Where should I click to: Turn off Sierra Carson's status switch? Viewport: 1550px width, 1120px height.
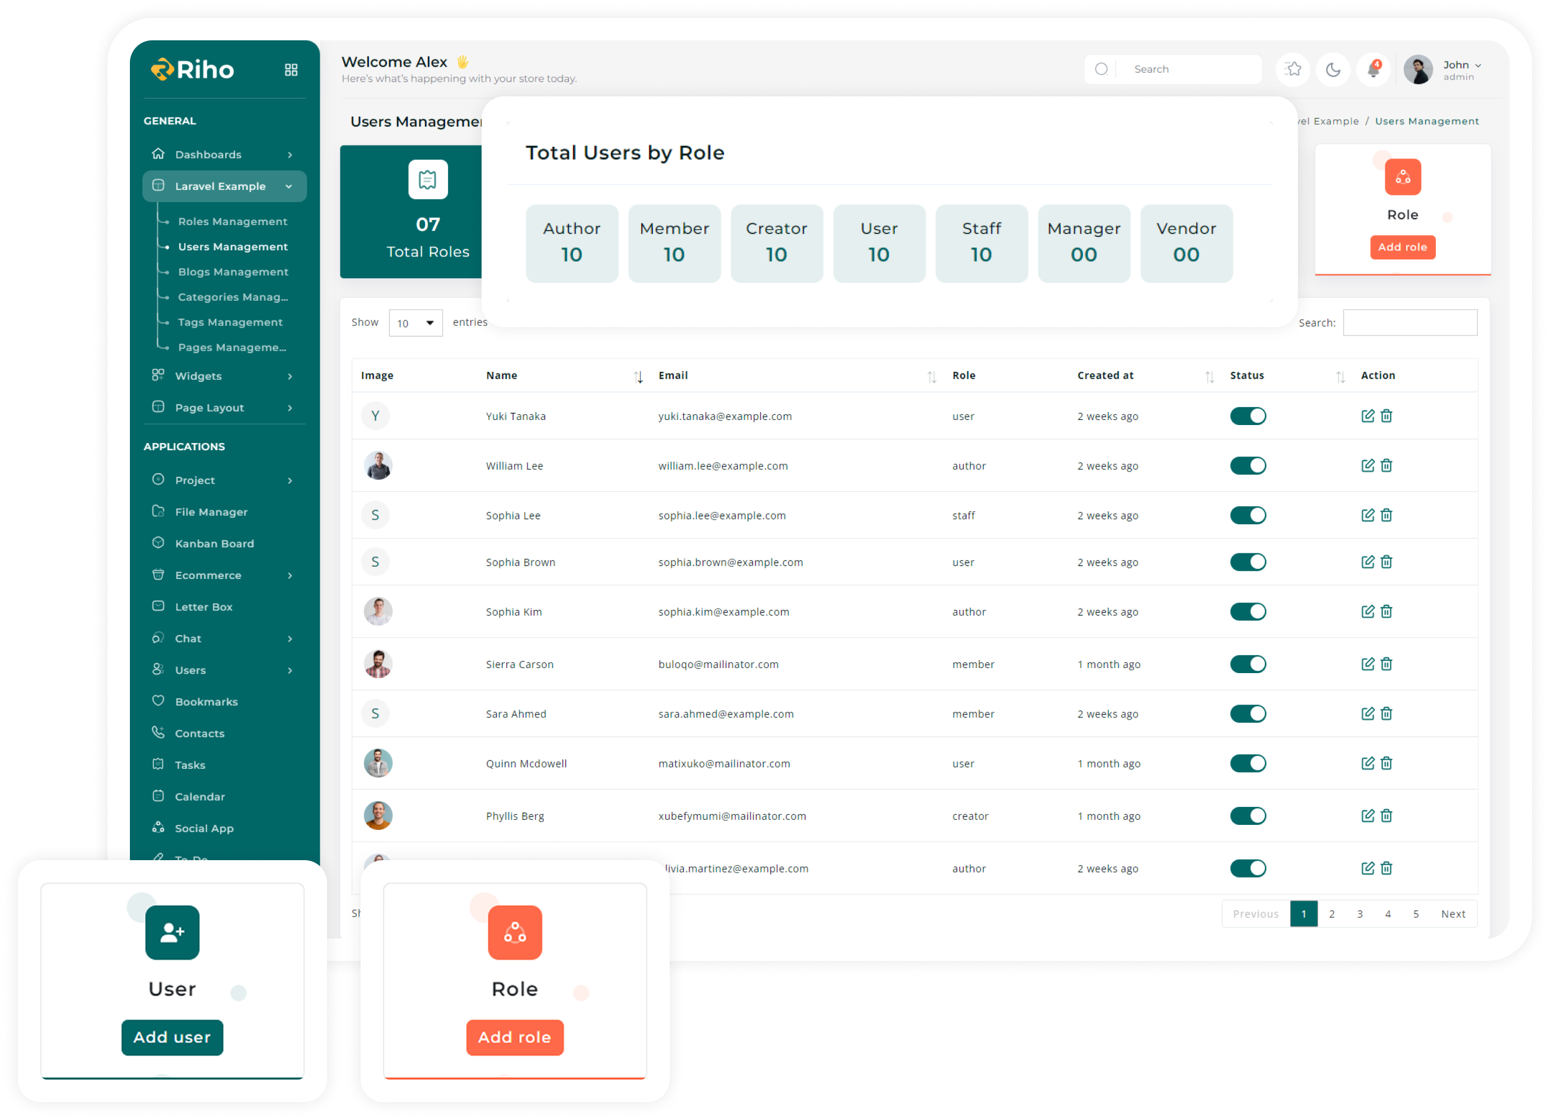[1248, 664]
